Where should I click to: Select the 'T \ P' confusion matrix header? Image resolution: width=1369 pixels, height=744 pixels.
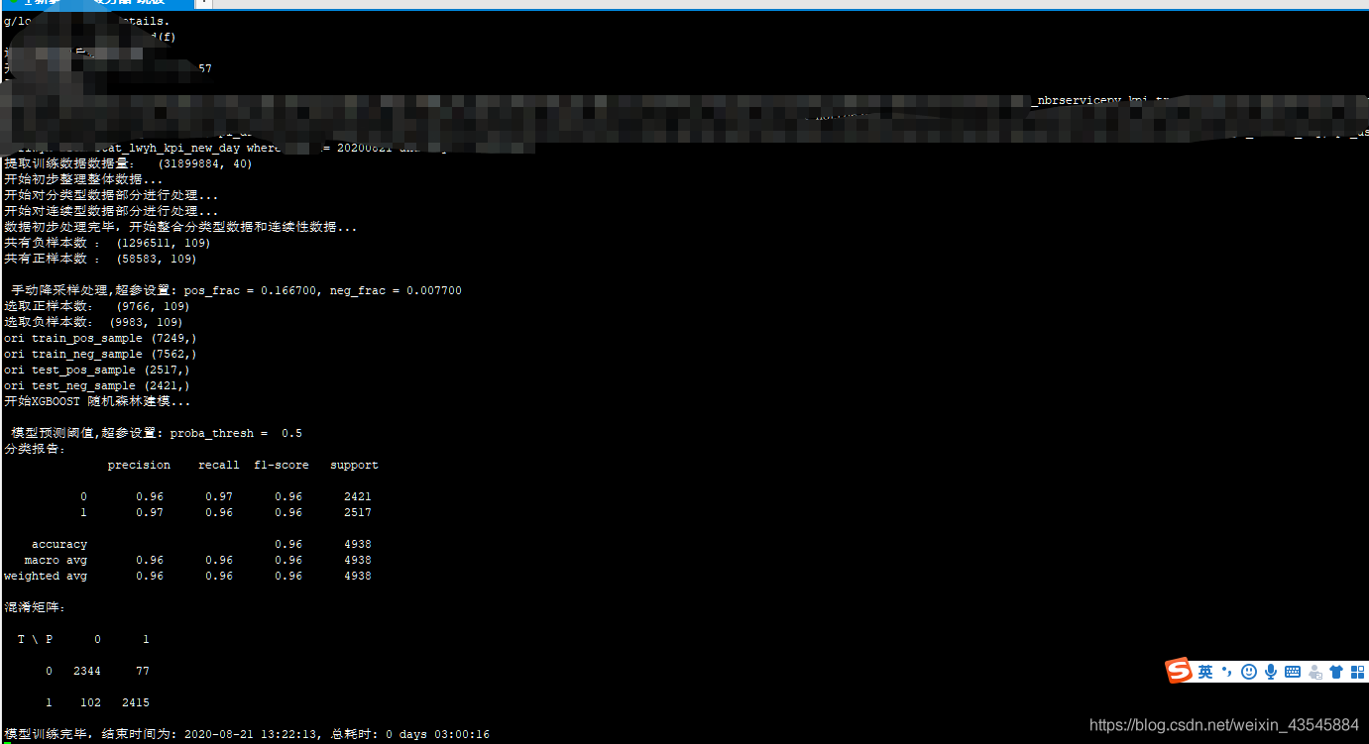(x=36, y=639)
